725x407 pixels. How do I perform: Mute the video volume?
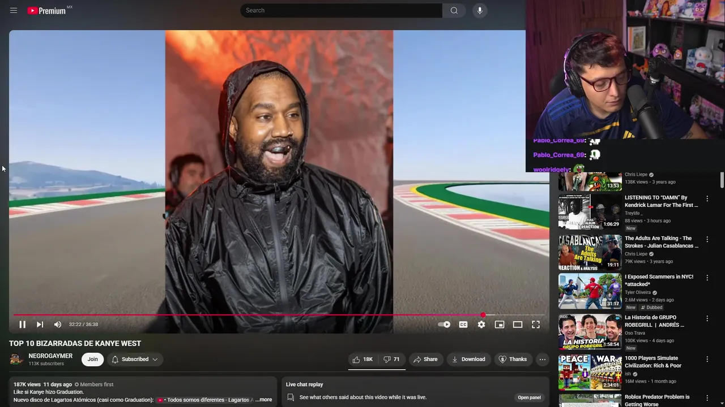[x=57, y=324]
